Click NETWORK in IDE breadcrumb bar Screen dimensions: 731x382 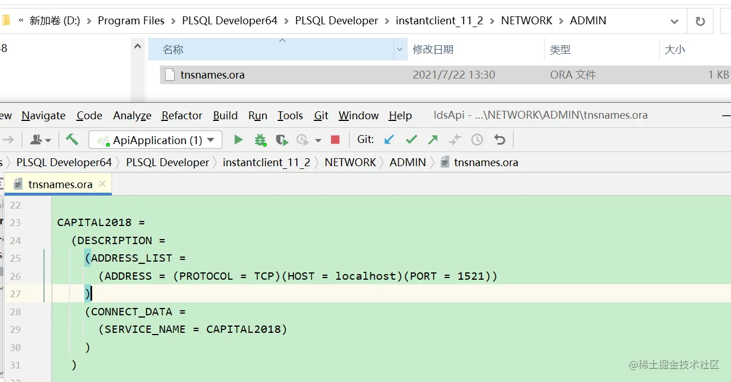(x=350, y=162)
